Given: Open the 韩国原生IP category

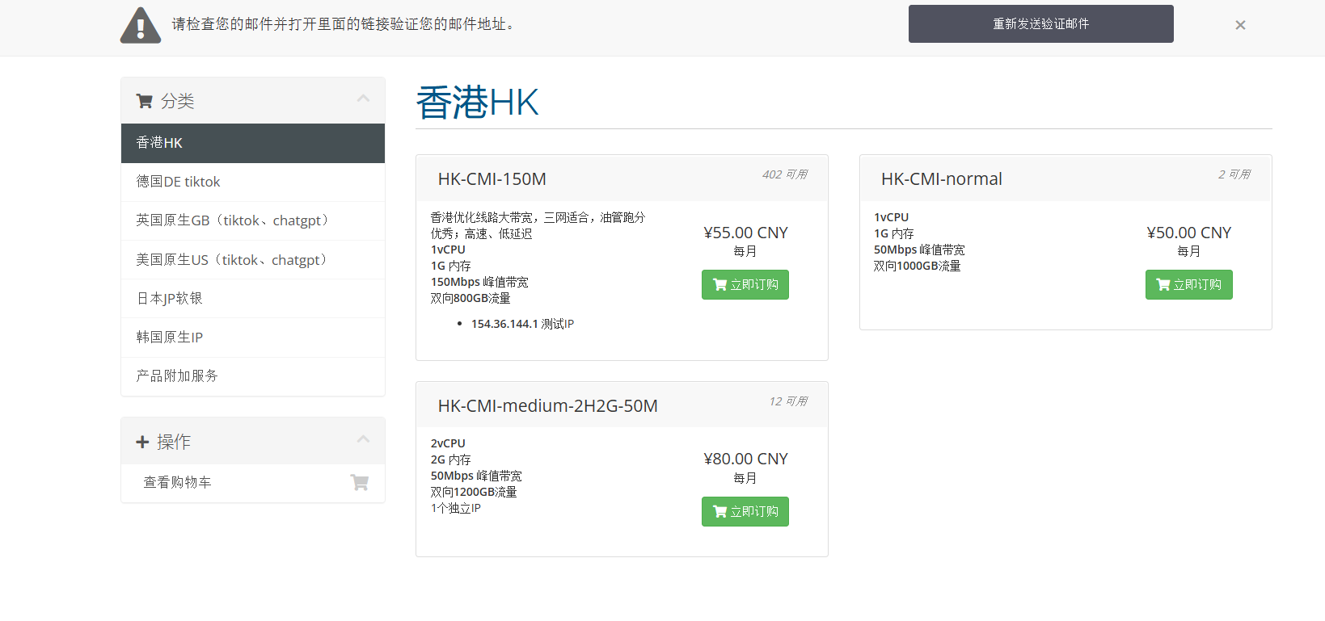Looking at the screenshot, I should point(253,338).
